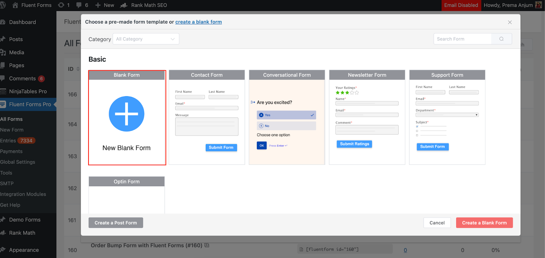This screenshot has height=258, width=545.
Task: Click the NinjaTables Pro icon in the sidebar
Action: (3, 91)
